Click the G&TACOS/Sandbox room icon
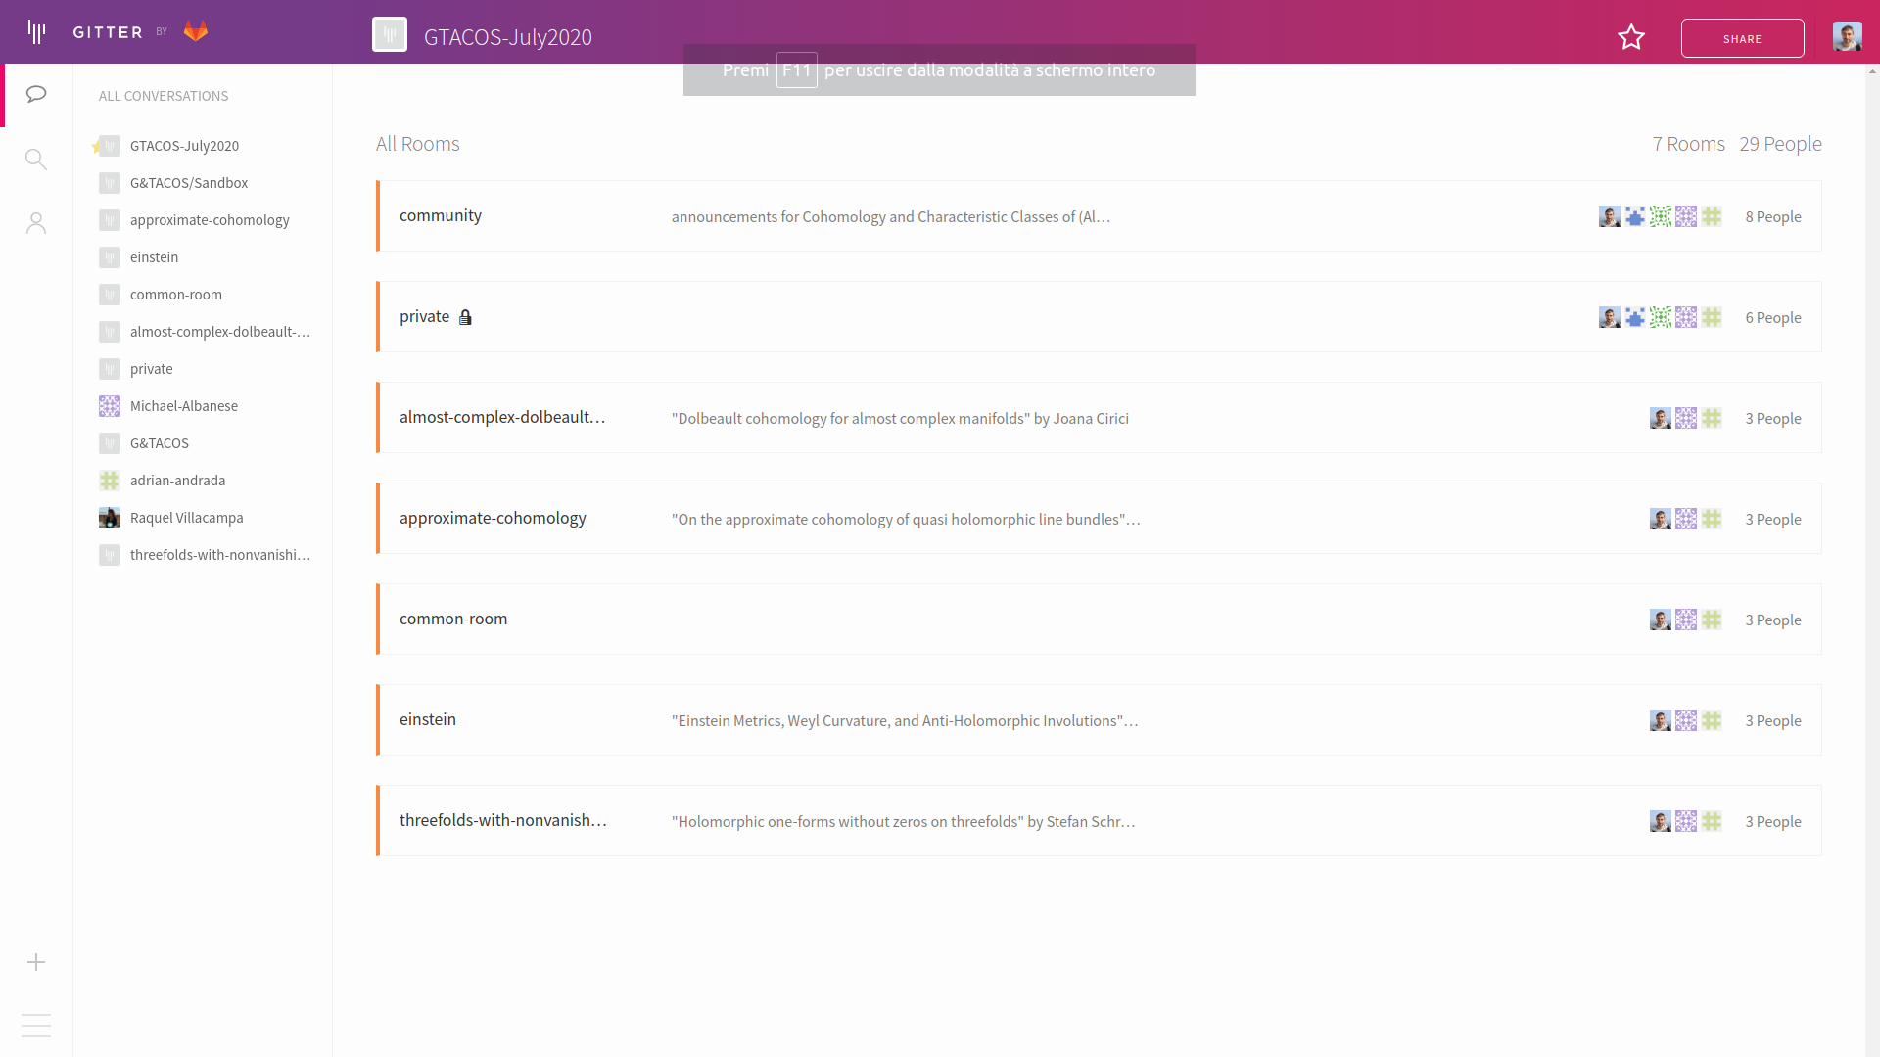Viewport: 1880px width, 1057px height. [110, 183]
